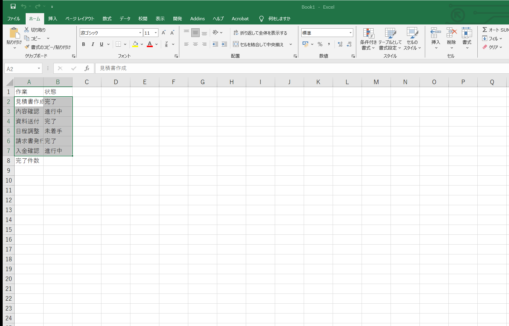The image size is (509, 326).
Task: Apply percent style with % icon
Action: [320, 44]
